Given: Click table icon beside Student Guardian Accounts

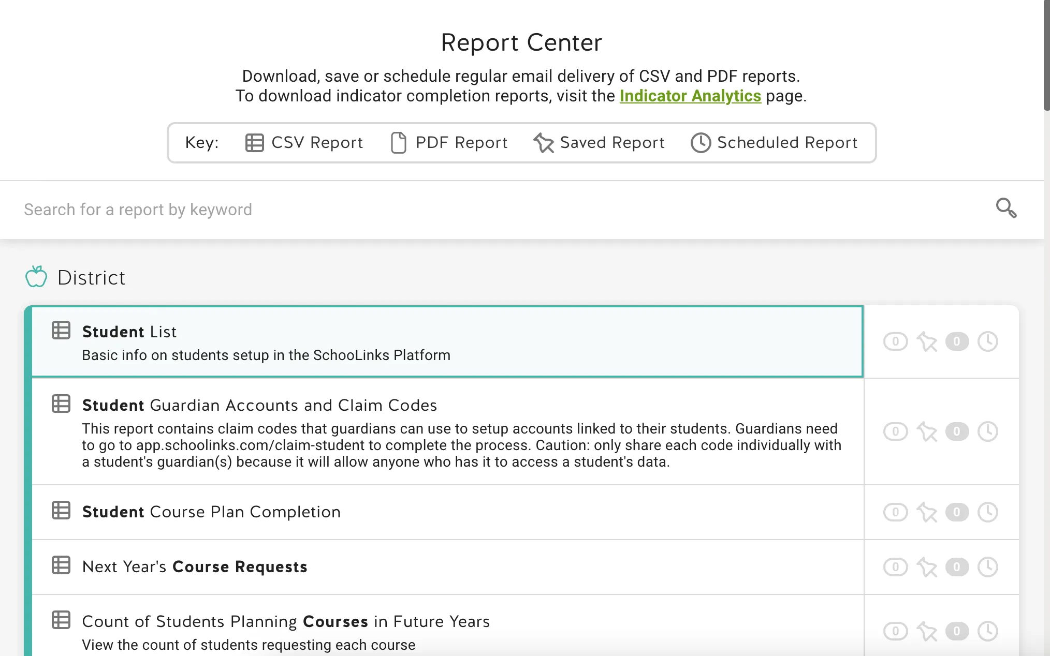Looking at the screenshot, I should pos(61,404).
